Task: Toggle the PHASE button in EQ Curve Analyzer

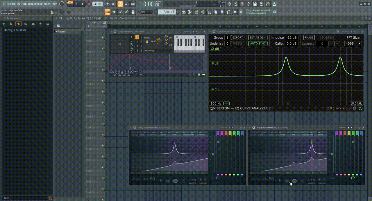Action: 309,37
